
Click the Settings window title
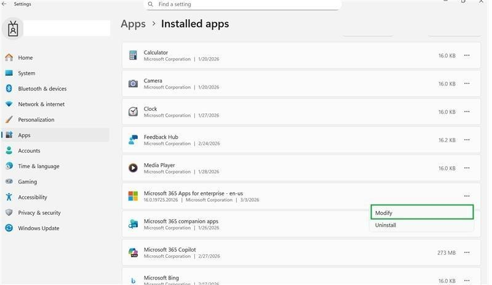pos(22,4)
